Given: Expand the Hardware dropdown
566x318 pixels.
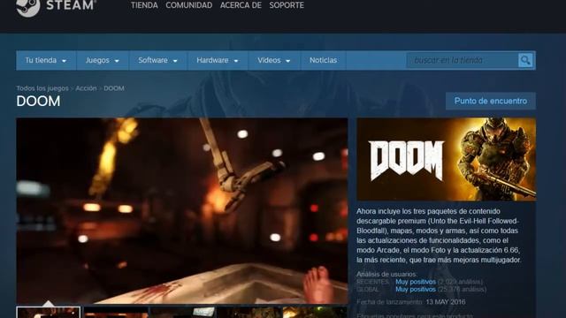Looking at the screenshot, I should (x=218, y=60).
